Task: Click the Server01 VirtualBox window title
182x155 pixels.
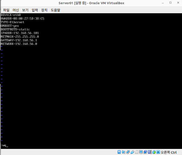Action: pyautogui.click(x=91, y=3)
